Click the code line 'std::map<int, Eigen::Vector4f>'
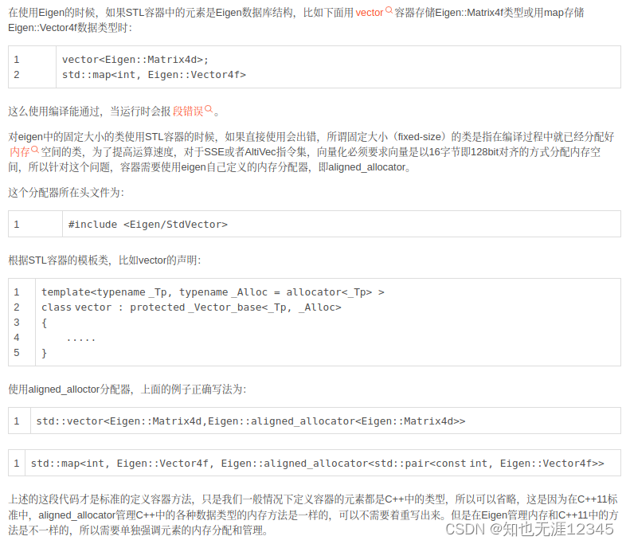Screen dimensions: 626x544 [x=154, y=75]
